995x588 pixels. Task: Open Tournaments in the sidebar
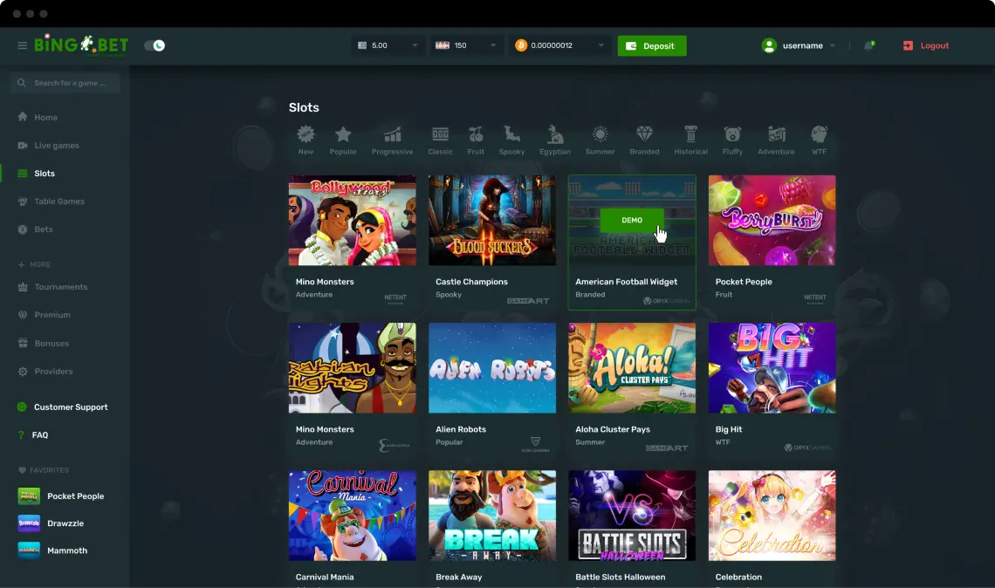click(x=52, y=287)
